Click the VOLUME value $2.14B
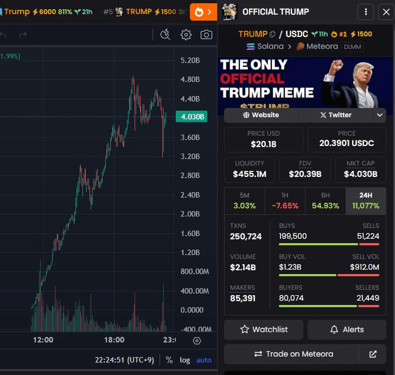This screenshot has height=375, width=395. (243, 267)
